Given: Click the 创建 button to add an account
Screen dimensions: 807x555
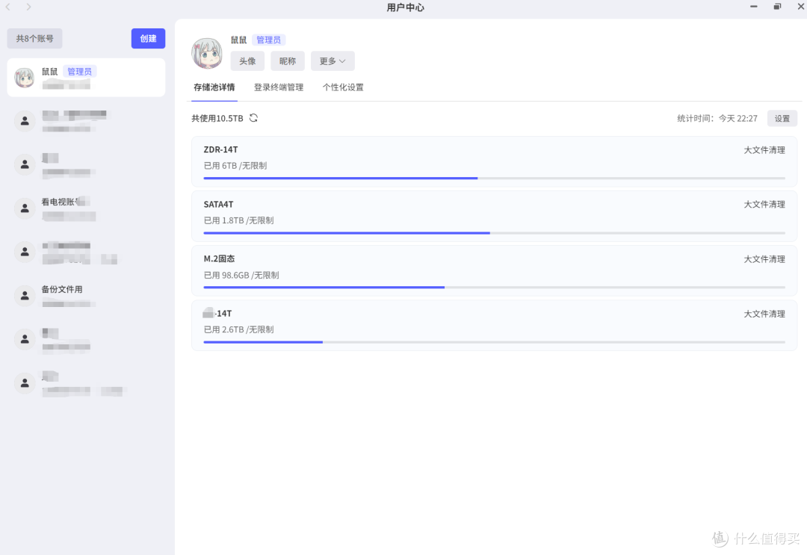Looking at the screenshot, I should pyautogui.click(x=148, y=39).
